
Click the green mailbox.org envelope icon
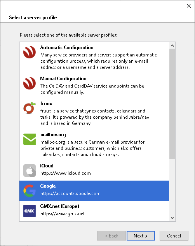pyautogui.click(x=30, y=139)
